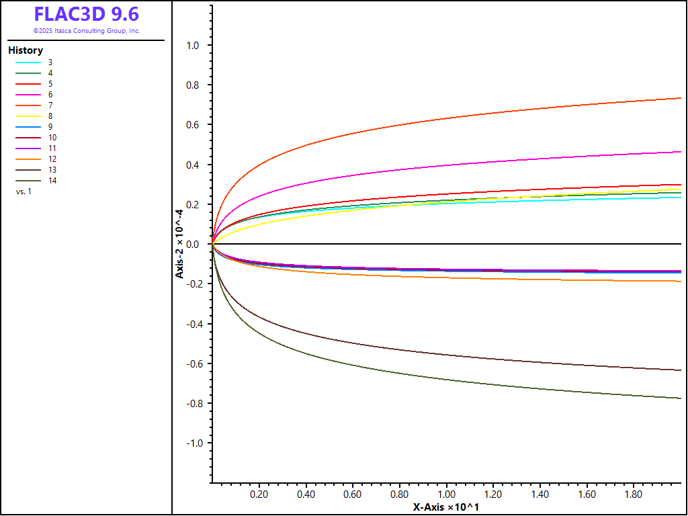
Task: Click the FLAC3D 9.6 title text
Action: pyautogui.click(x=86, y=14)
